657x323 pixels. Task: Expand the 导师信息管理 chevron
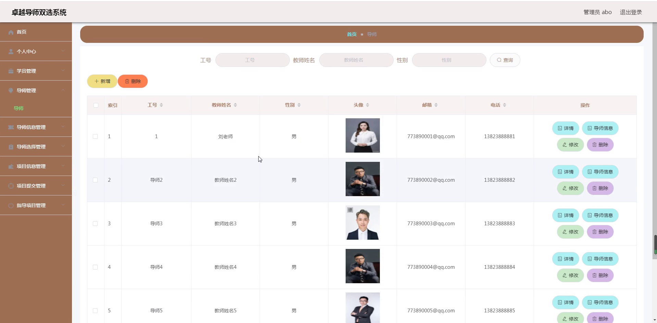coord(63,127)
